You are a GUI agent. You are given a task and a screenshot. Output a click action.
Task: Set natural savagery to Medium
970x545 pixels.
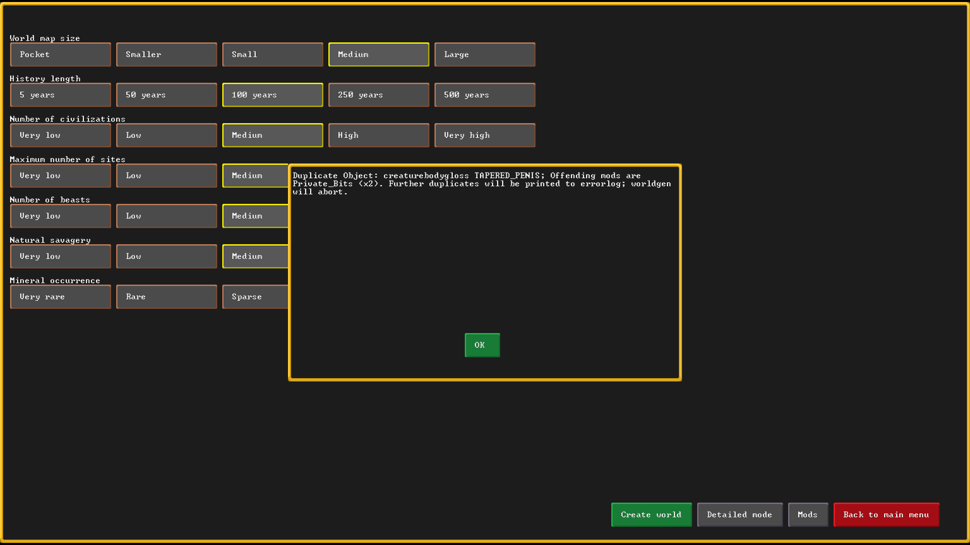(255, 256)
